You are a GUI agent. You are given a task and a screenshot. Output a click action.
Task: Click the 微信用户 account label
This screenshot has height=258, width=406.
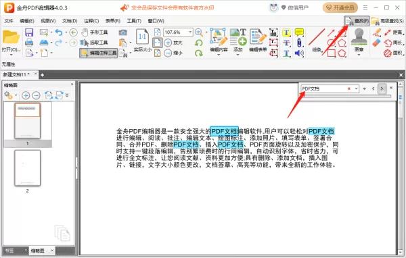pyautogui.click(x=298, y=7)
